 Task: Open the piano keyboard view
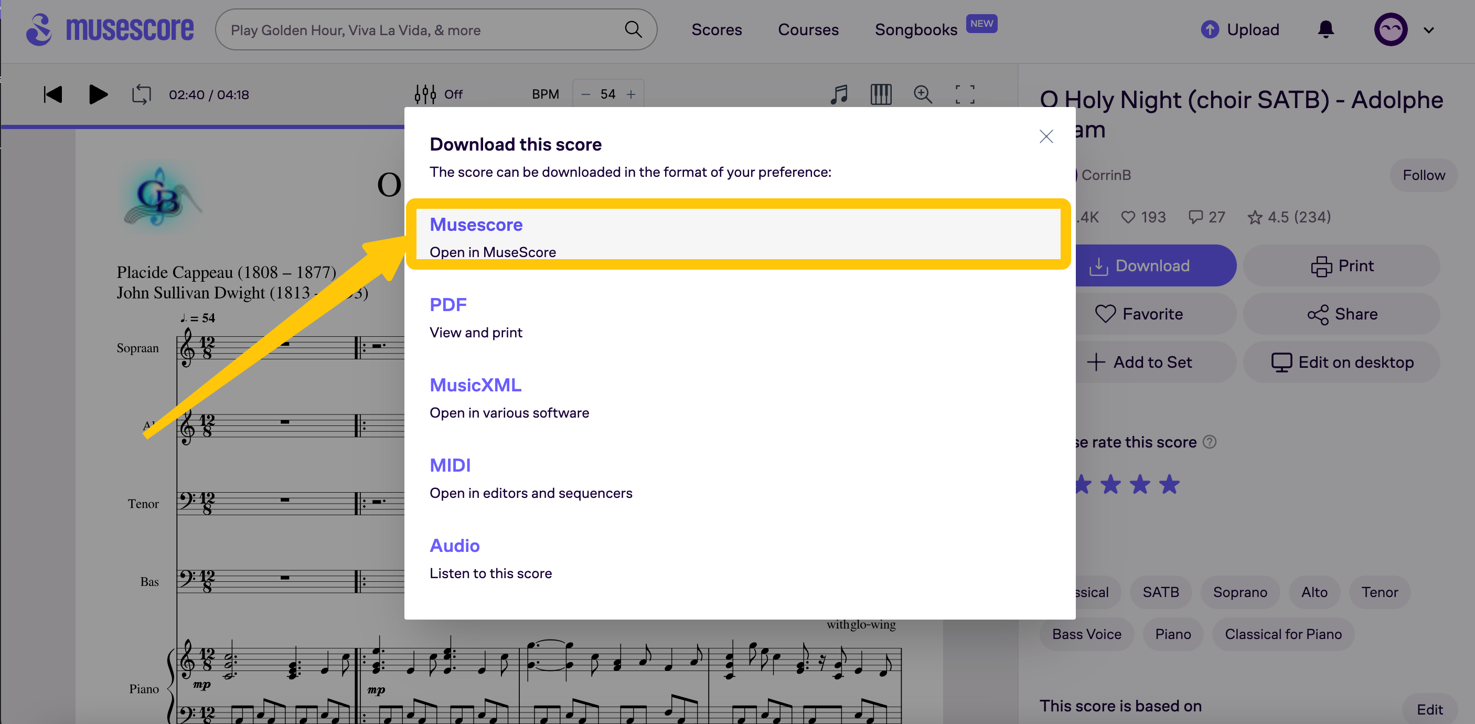click(x=881, y=94)
